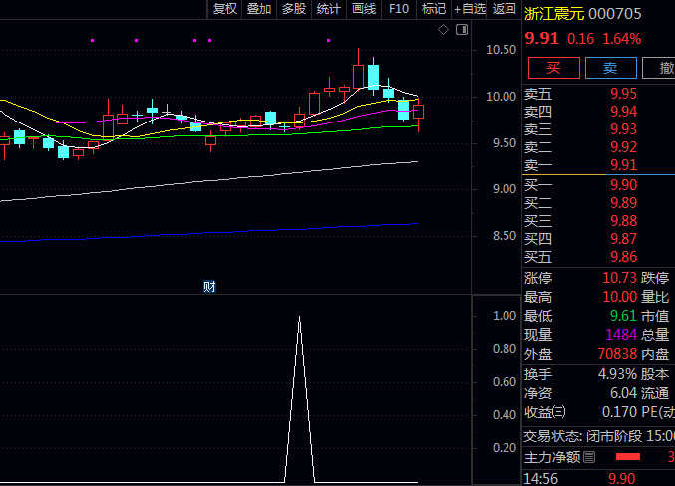Select 买二 price 9.89

pos(623,203)
